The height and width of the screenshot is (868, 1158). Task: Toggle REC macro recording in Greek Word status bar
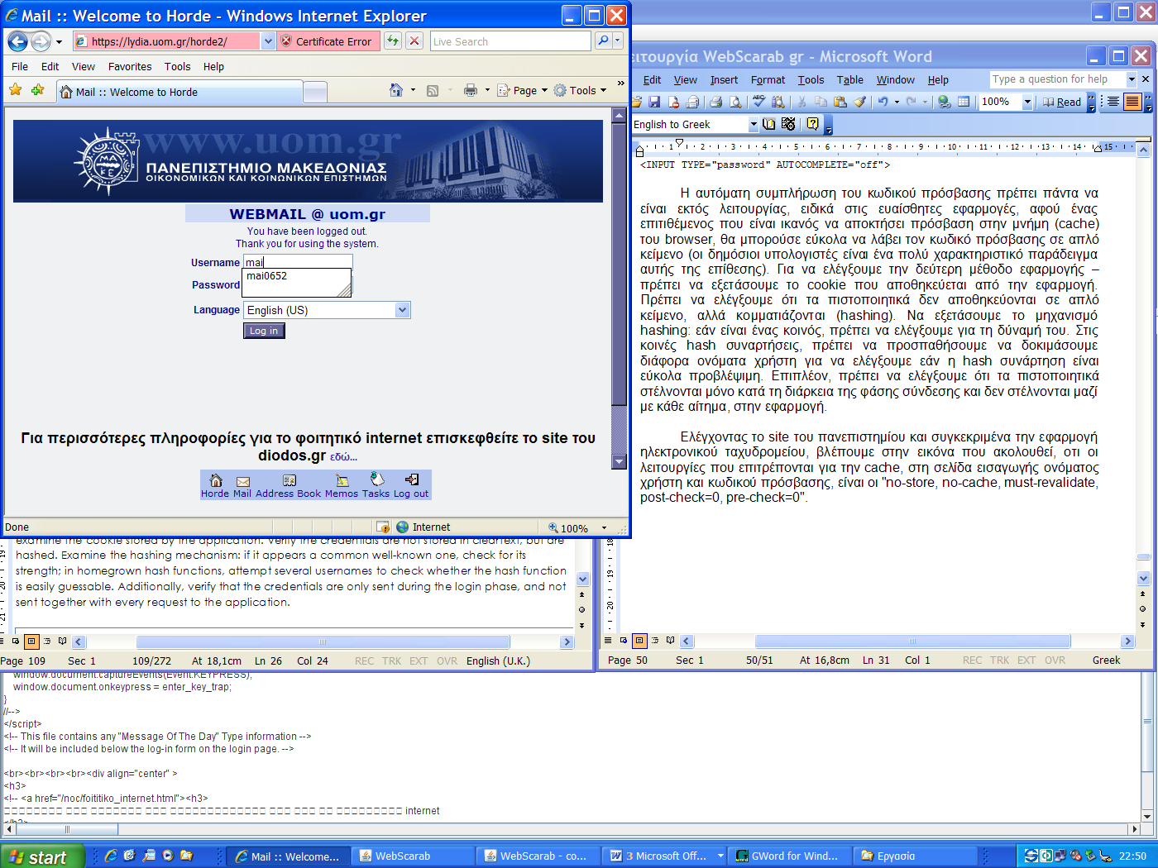pyautogui.click(x=972, y=660)
